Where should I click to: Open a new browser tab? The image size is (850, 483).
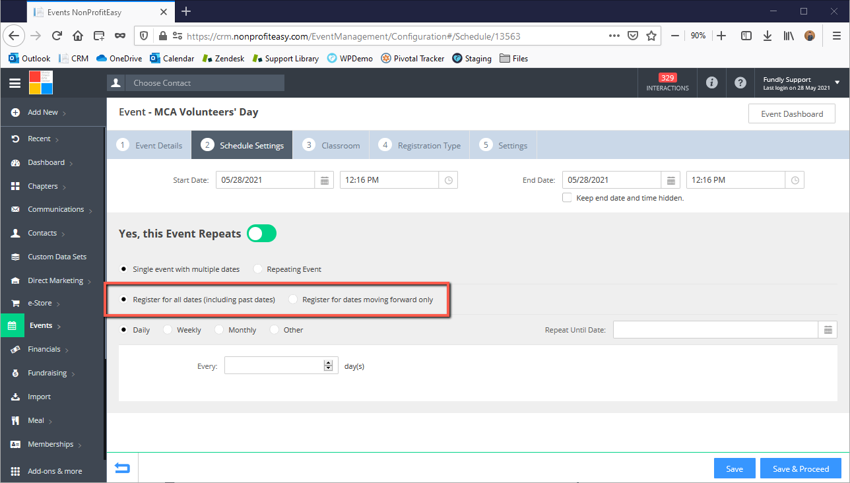point(186,11)
